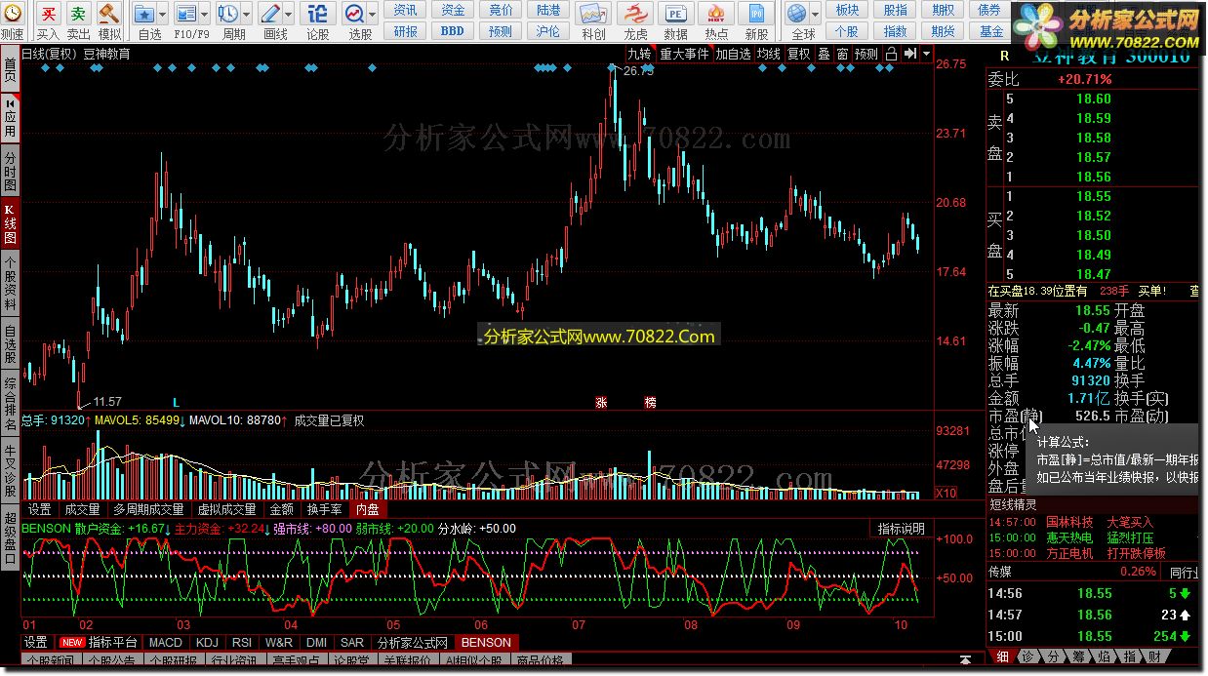Viewport: 1208px width, 676px height.
Task: Open the chart toolbar more-options triangle
Action: [x=926, y=55]
